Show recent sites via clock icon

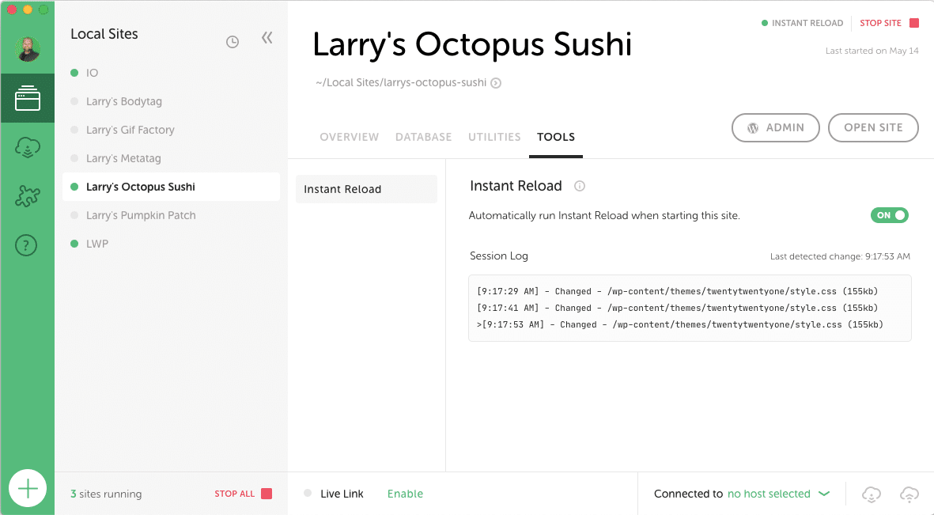pos(233,42)
